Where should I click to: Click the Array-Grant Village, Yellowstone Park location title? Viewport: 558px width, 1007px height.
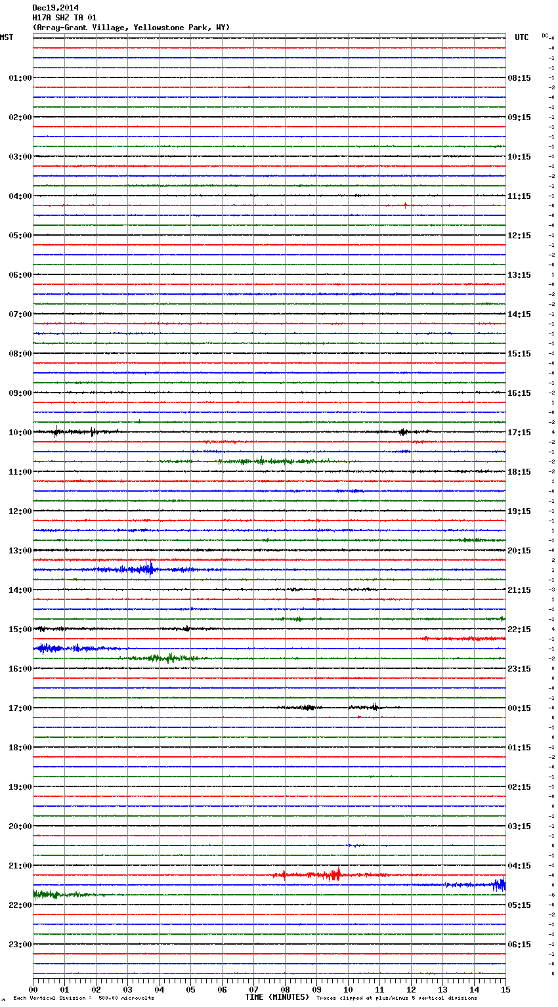131,28
